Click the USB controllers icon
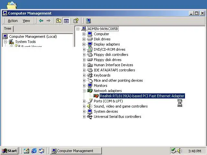Image resolution: width=207 pixels, height=155 pixels. (90, 117)
